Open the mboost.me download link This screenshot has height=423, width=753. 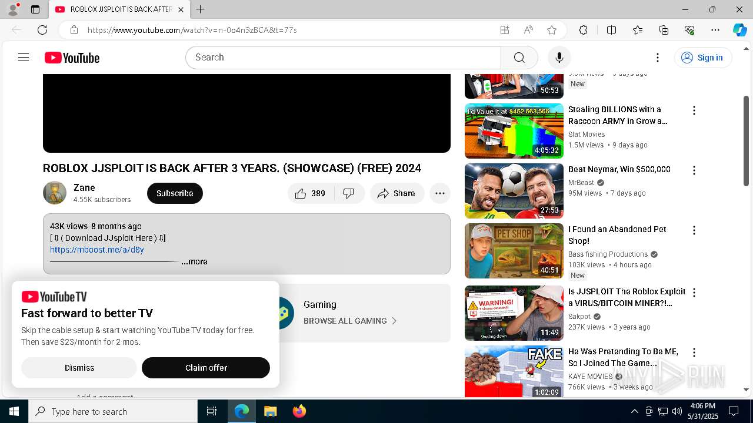pyautogui.click(x=97, y=250)
